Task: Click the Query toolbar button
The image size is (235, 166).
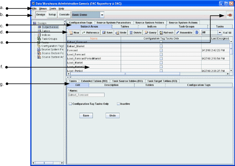Action: click(150, 33)
